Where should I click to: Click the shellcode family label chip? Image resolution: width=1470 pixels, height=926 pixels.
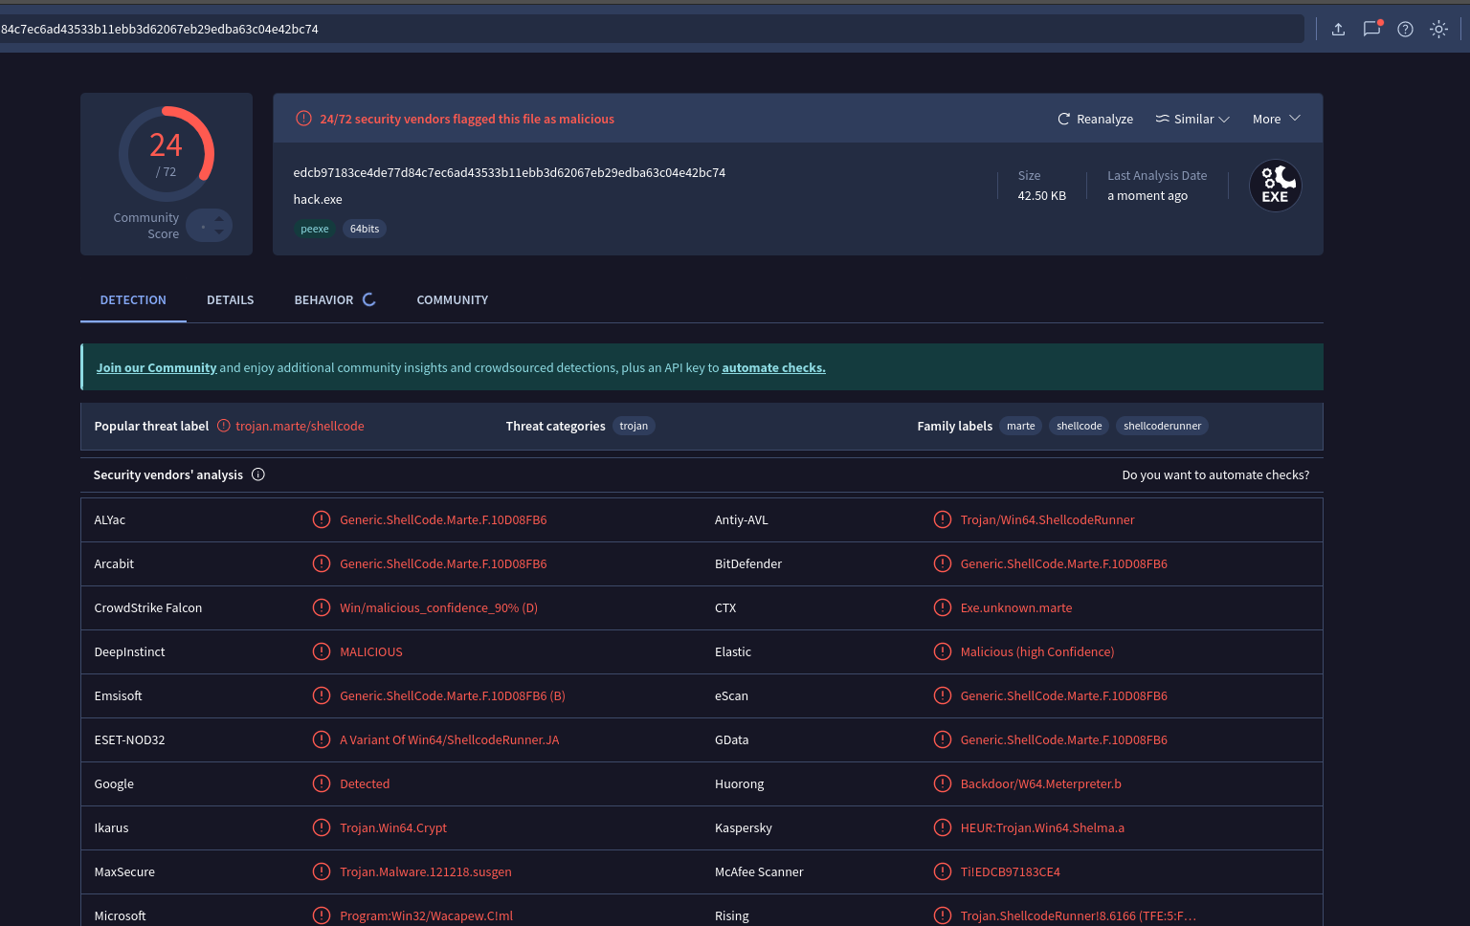click(x=1079, y=426)
